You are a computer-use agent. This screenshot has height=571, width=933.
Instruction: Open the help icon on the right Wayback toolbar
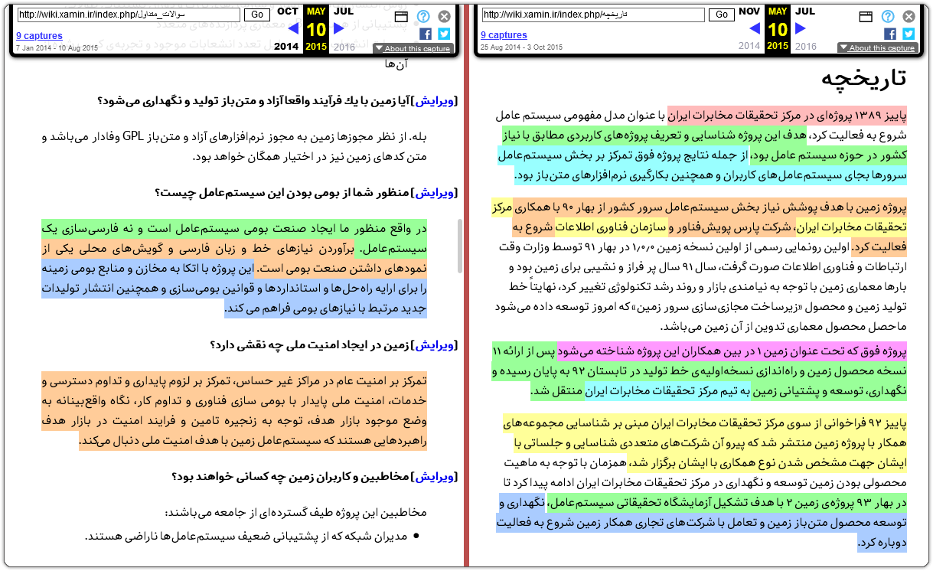(888, 15)
